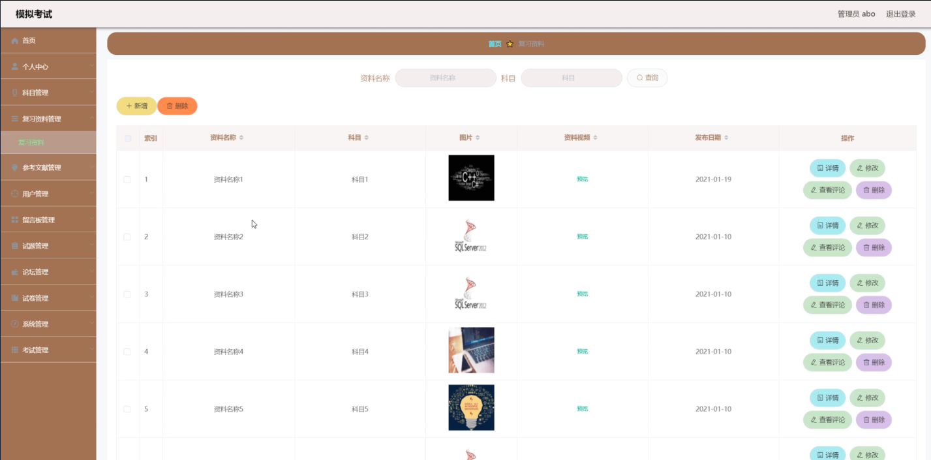The height and width of the screenshot is (460, 931).
Task: Click the 退出登录 logout link
Action: (900, 14)
